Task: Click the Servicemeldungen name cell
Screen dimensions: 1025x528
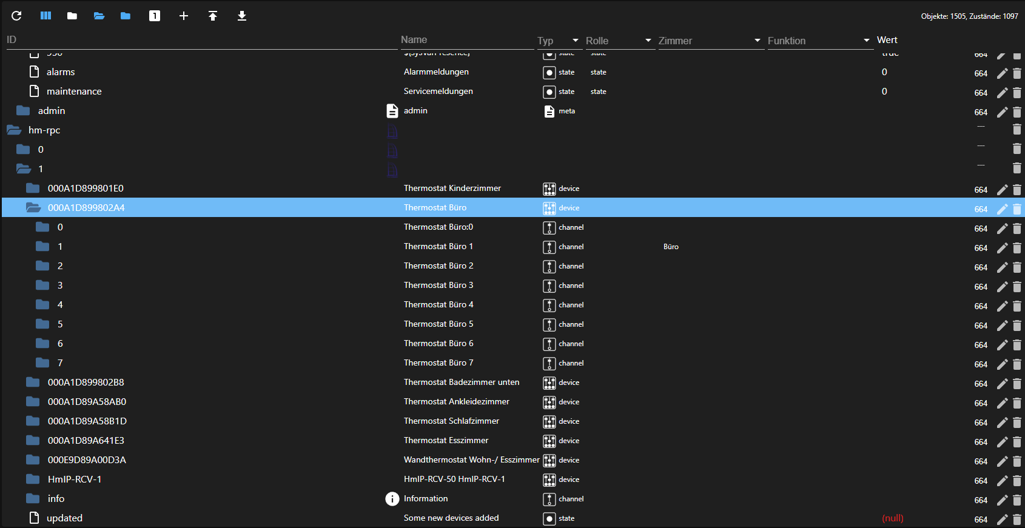Action: point(438,91)
